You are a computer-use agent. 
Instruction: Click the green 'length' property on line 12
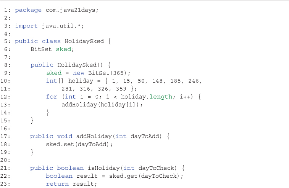coord(161,97)
